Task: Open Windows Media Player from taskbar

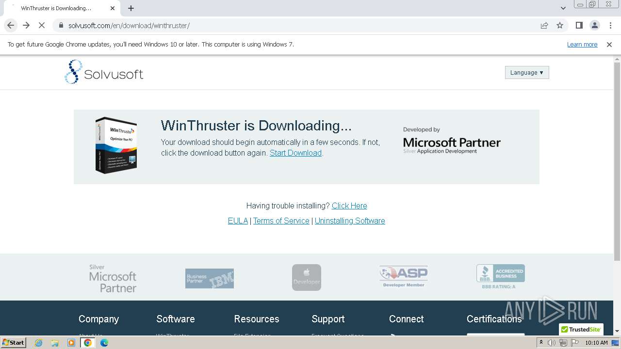Action: [x=71, y=343]
